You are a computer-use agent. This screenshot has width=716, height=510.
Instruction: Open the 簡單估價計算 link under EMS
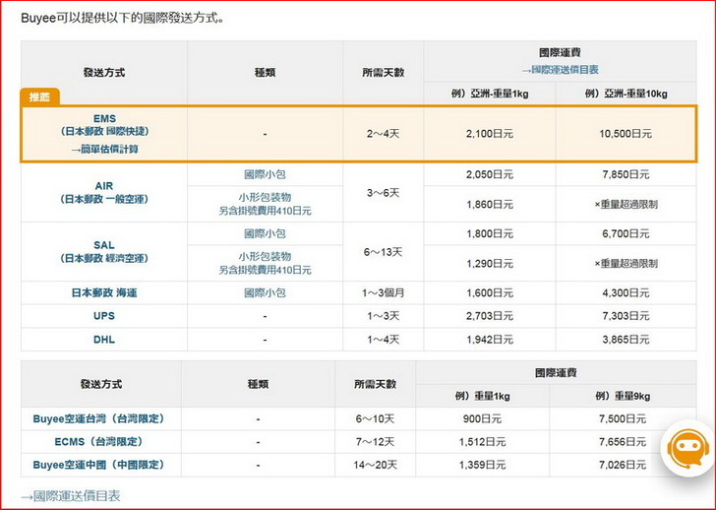(104, 149)
